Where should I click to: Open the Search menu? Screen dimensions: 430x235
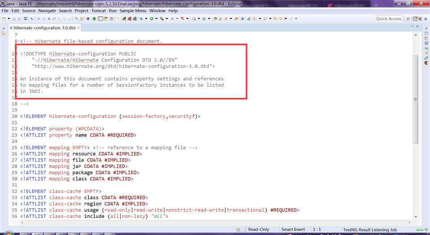pos(65,11)
